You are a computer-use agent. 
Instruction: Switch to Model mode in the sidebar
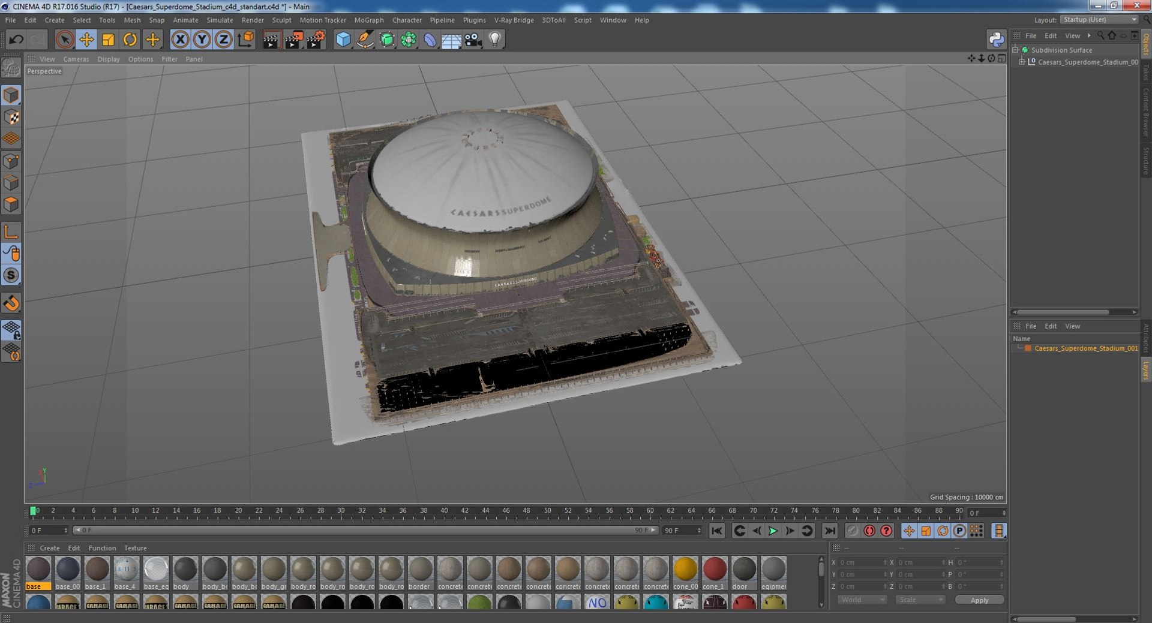tap(11, 95)
